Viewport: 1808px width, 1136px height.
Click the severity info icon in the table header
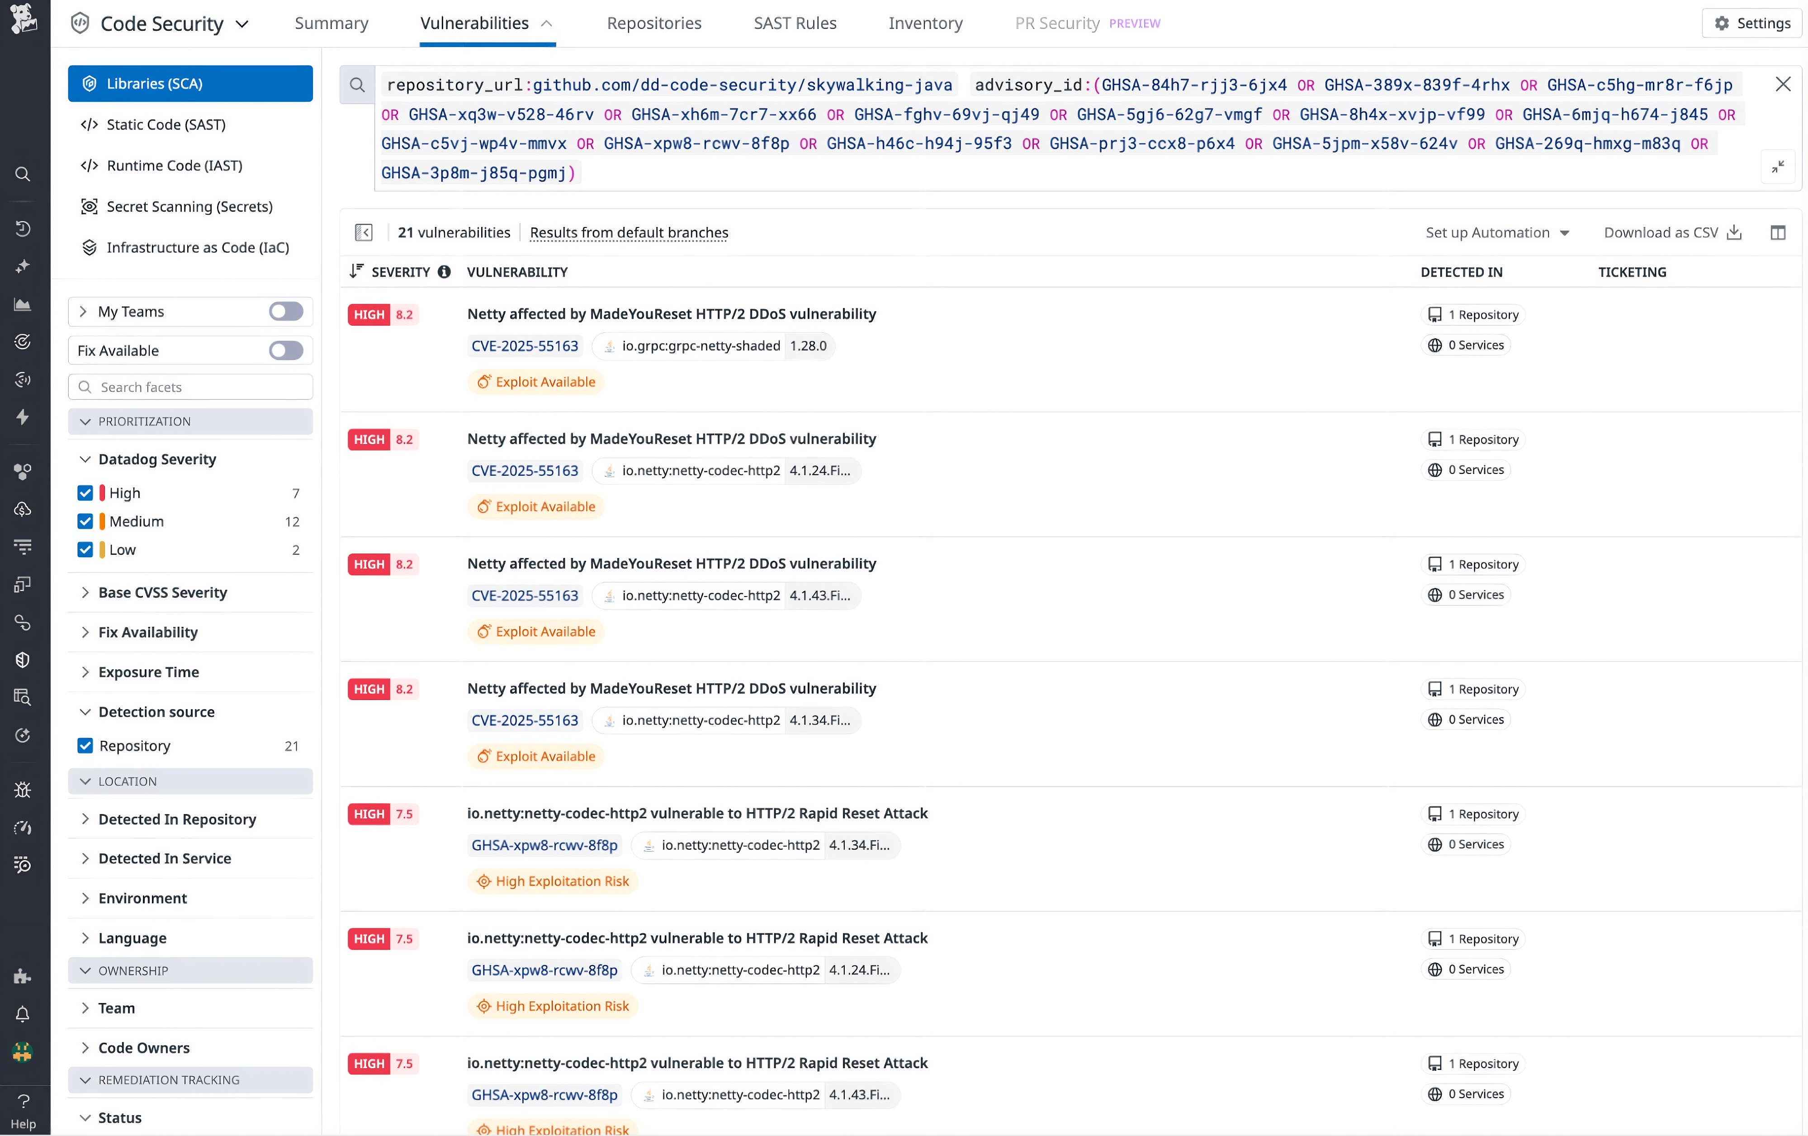coord(444,272)
